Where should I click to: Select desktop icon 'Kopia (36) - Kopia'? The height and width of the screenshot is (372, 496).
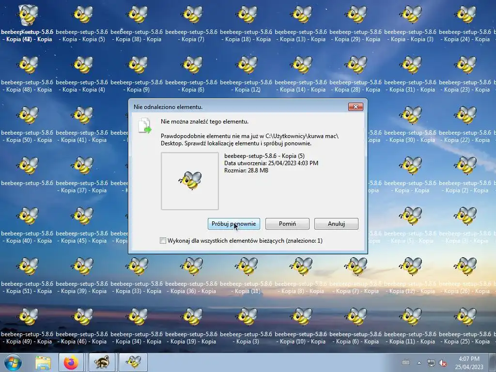pos(191,276)
